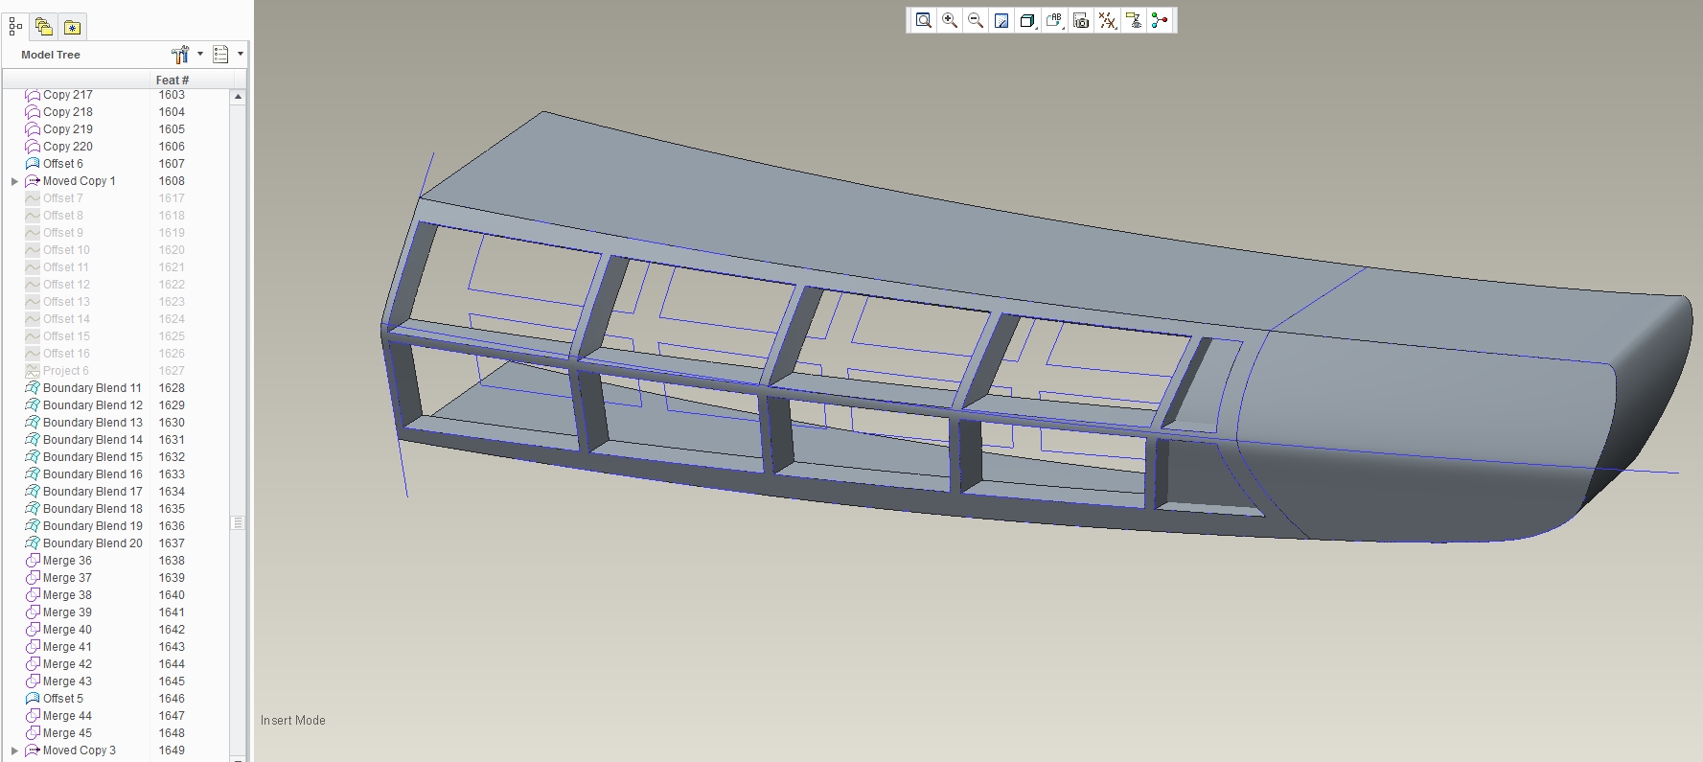The image size is (1703, 762).
Task: Select Copy 218 feature
Action: click(x=68, y=112)
